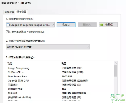This screenshot has height=103, width=126.
Task: Select the 垂直同步 row
Action: (60, 93)
